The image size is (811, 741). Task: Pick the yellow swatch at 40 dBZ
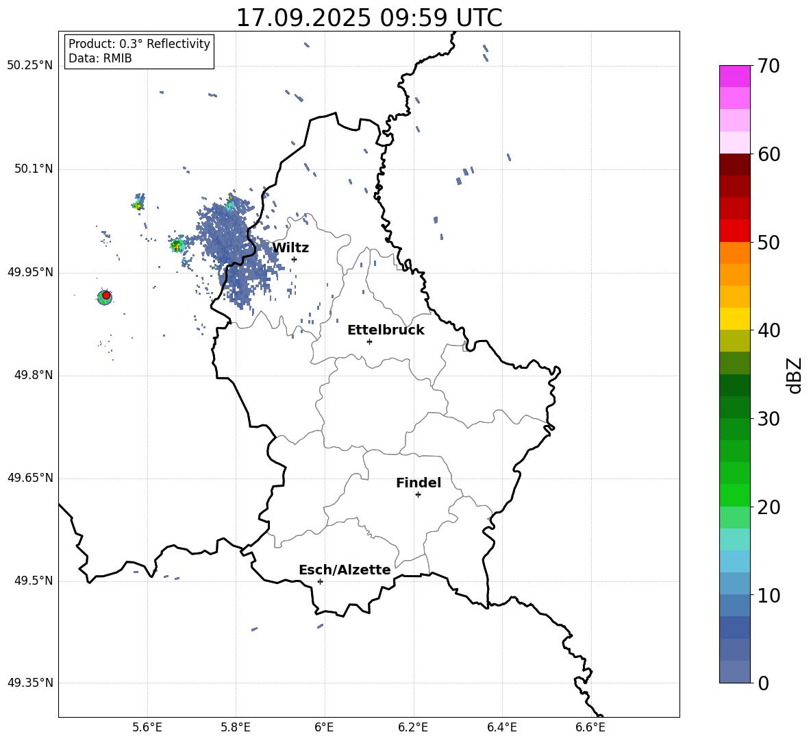point(735,319)
